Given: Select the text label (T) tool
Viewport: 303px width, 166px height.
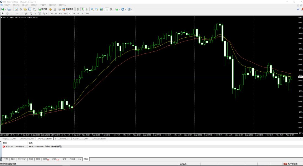Looking at the screenshot, I should coord(39,14).
